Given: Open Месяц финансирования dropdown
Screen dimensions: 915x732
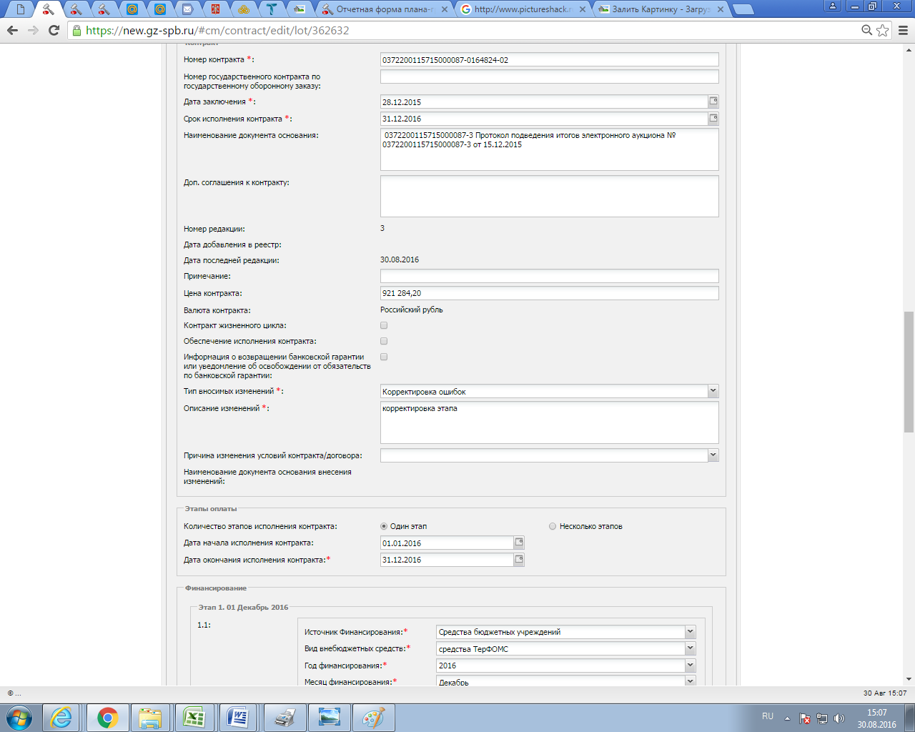Looking at the screenshot, I should (690, 681).
